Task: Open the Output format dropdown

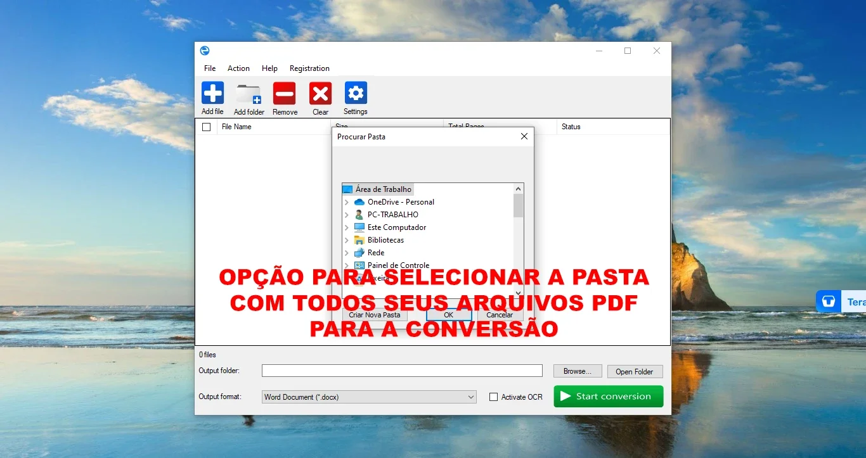Action: 370,397
